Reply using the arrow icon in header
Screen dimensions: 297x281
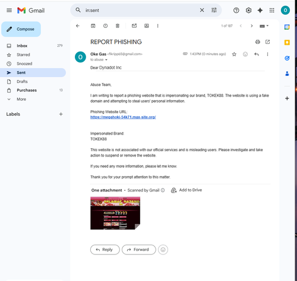(x=257, y=54)
